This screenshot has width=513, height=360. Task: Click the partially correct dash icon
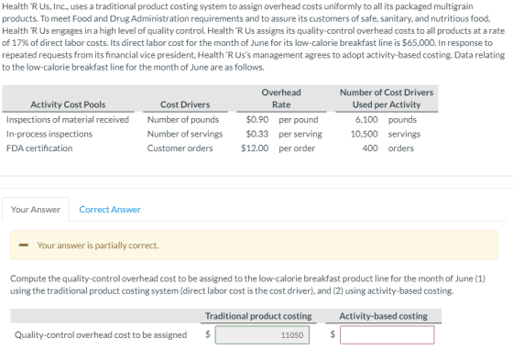pos(24,245)
